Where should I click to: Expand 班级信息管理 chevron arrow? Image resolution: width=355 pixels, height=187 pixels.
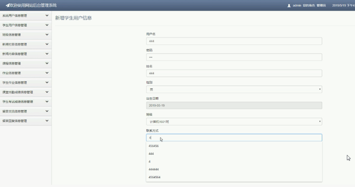47,35
